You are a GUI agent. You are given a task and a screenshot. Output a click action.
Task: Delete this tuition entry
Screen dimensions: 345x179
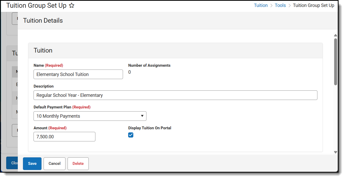click(78, 164)
